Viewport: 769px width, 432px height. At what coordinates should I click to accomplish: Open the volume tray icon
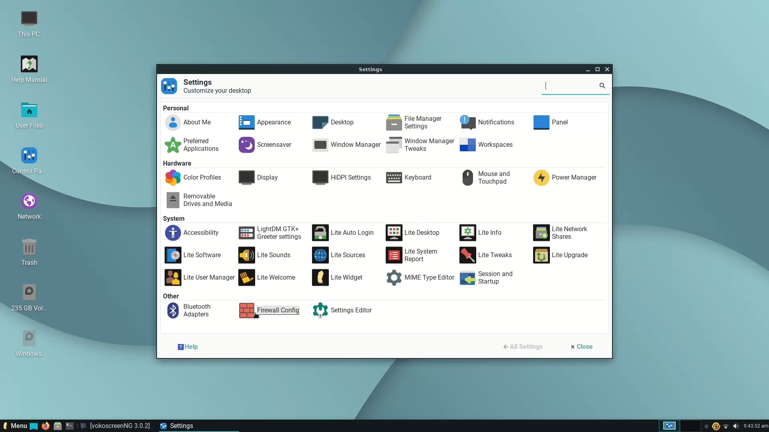pyautogui.click(x=736, y=426)
